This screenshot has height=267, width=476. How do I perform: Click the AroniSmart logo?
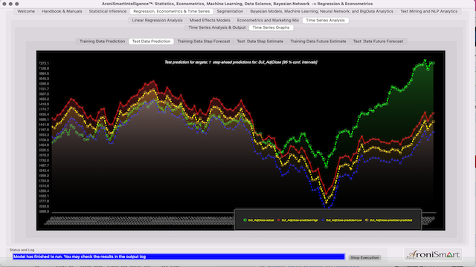433,254
